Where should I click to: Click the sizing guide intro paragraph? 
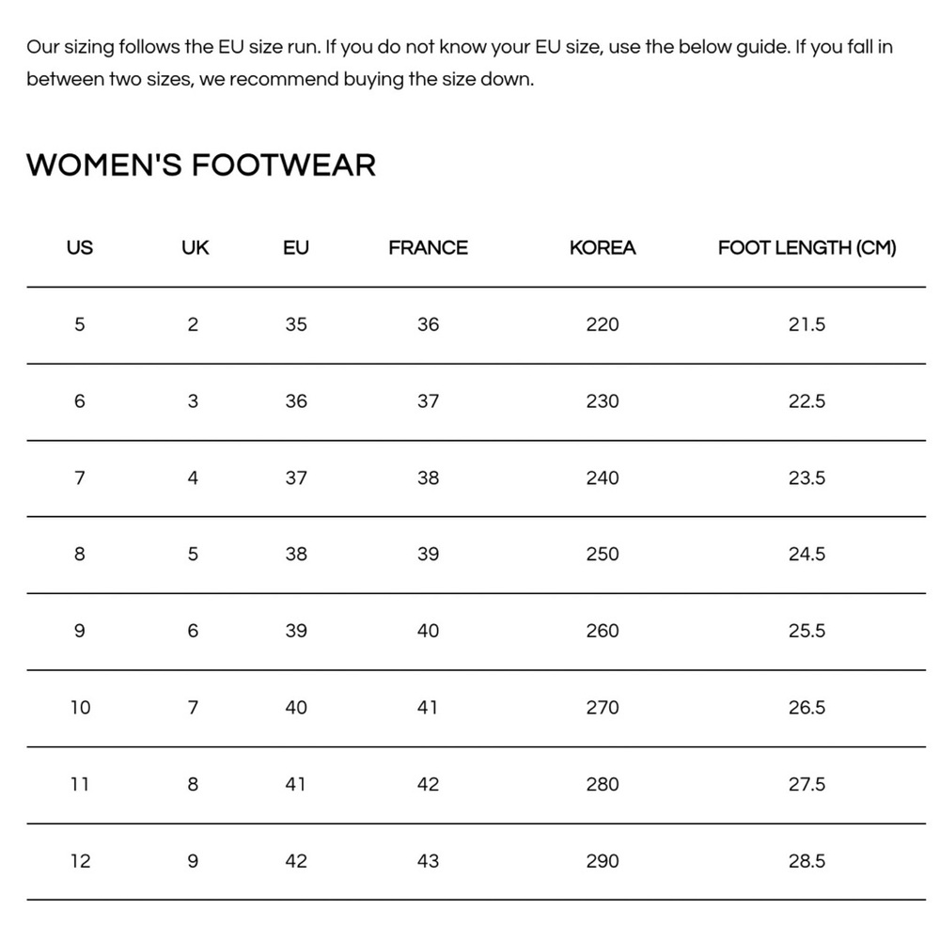tap(459, 63)
